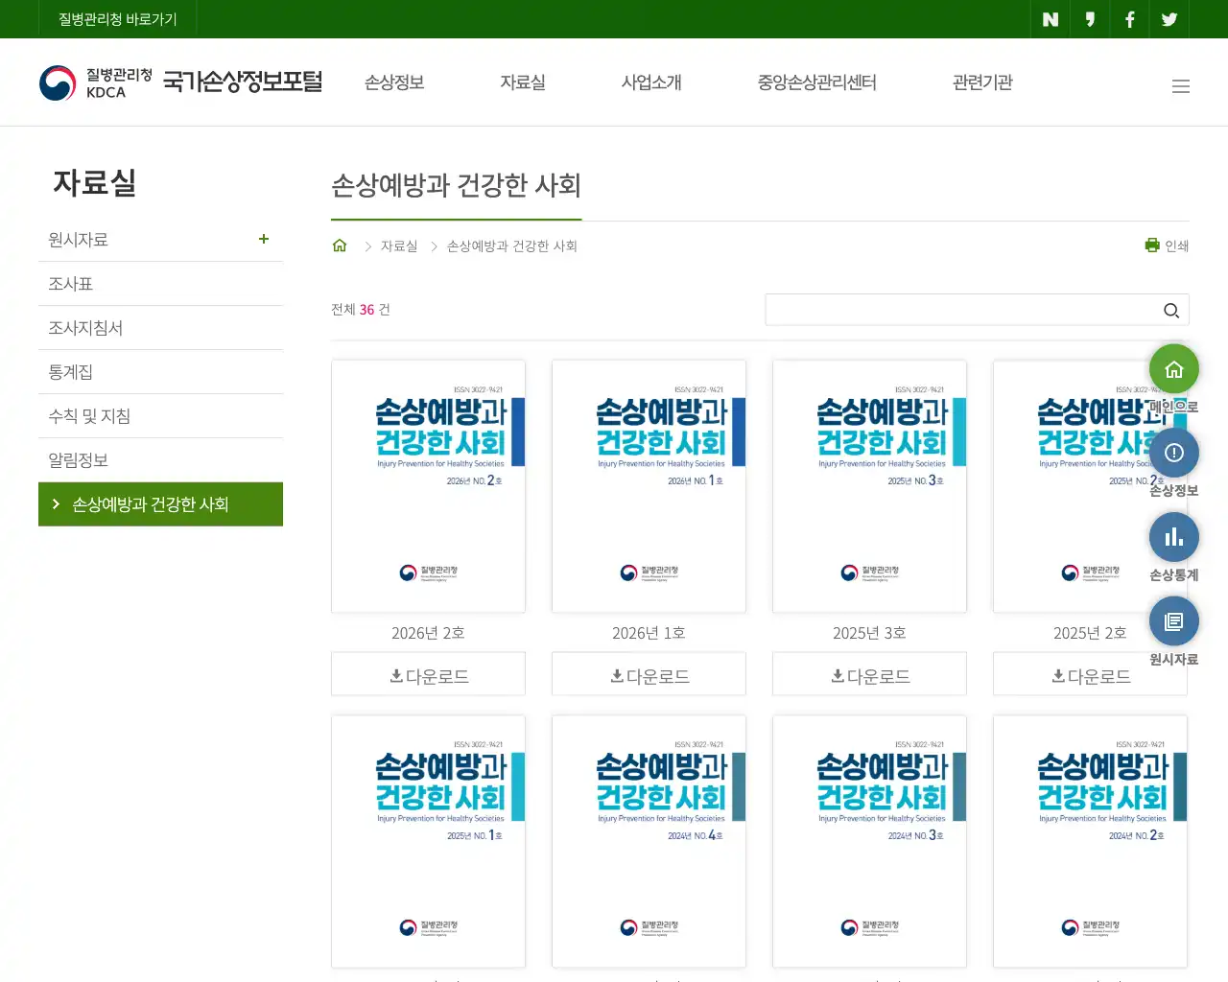The width and height of the screenshot is (1228, 982).
Task: Click 자료실 in the breadcrumb
Action: coord(399,246)
